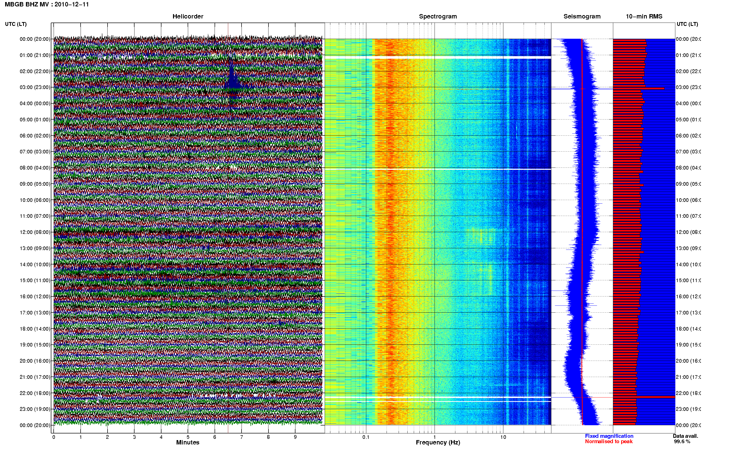The height and width of the screenshot is (456, 730).
Task: Click the right 'UTC (LT)' axis label
Action: [687, 24]
